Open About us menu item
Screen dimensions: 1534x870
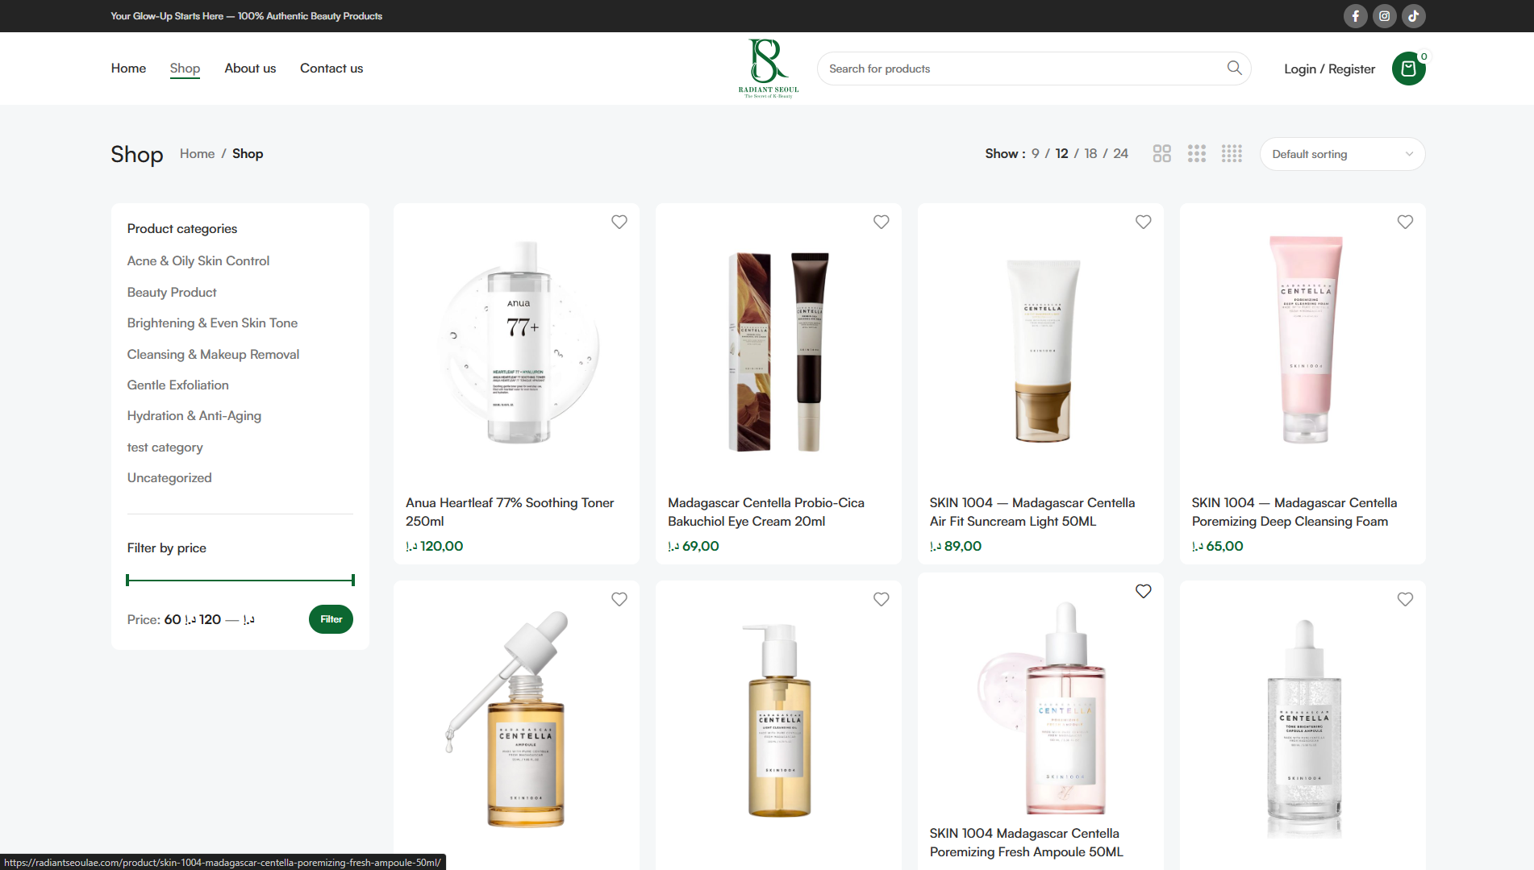click(250, 69)
